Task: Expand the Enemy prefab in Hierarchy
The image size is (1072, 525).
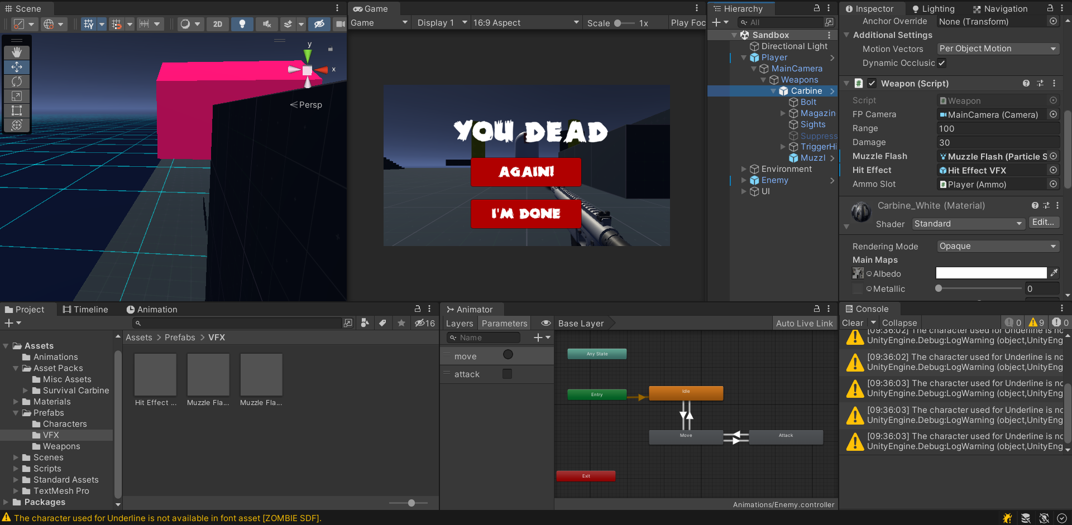Action: point(744,180)
